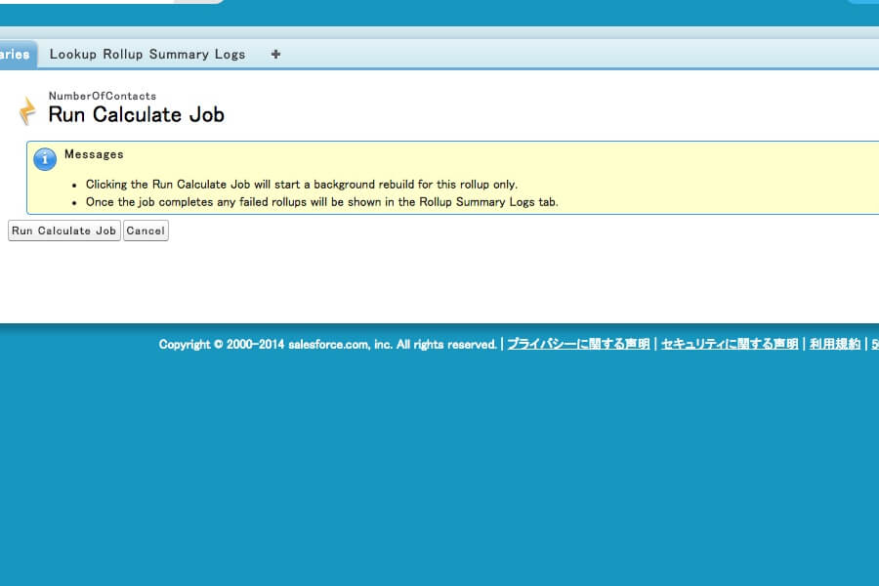Screen dimensions: 879x586
Task: Click the salesforce.com copyright text
Action: coord(328,345)
